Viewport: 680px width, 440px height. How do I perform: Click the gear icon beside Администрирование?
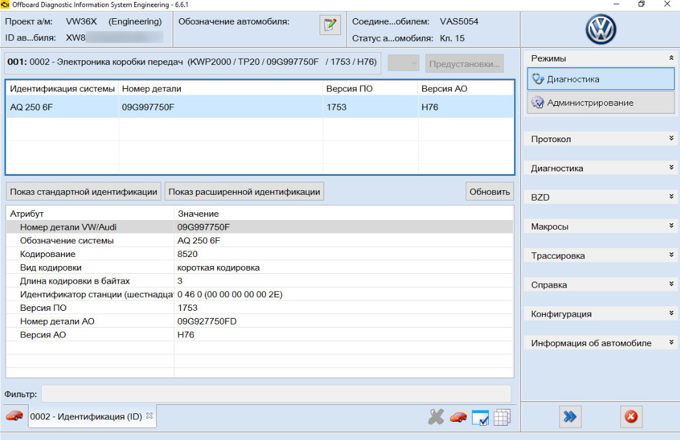point(538,103)
